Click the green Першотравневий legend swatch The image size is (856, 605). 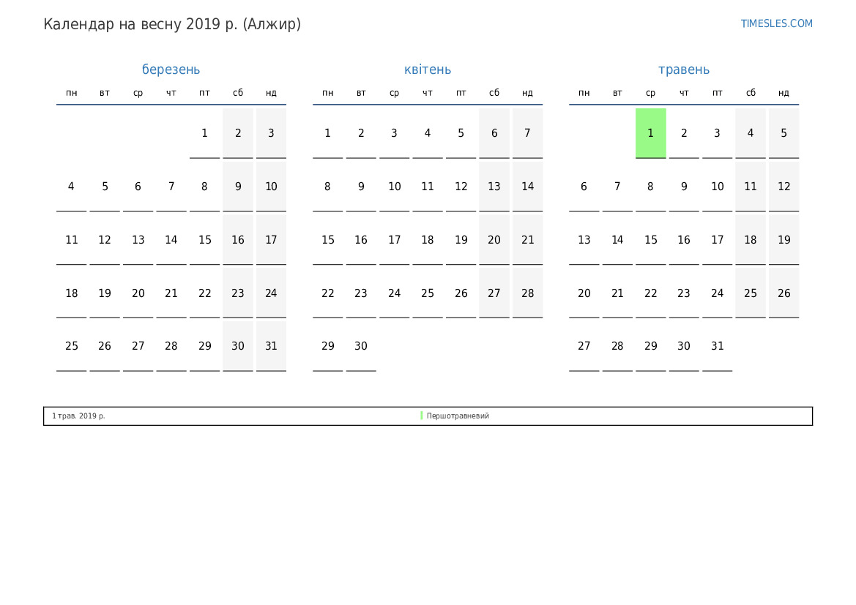[x=422, y=416]
